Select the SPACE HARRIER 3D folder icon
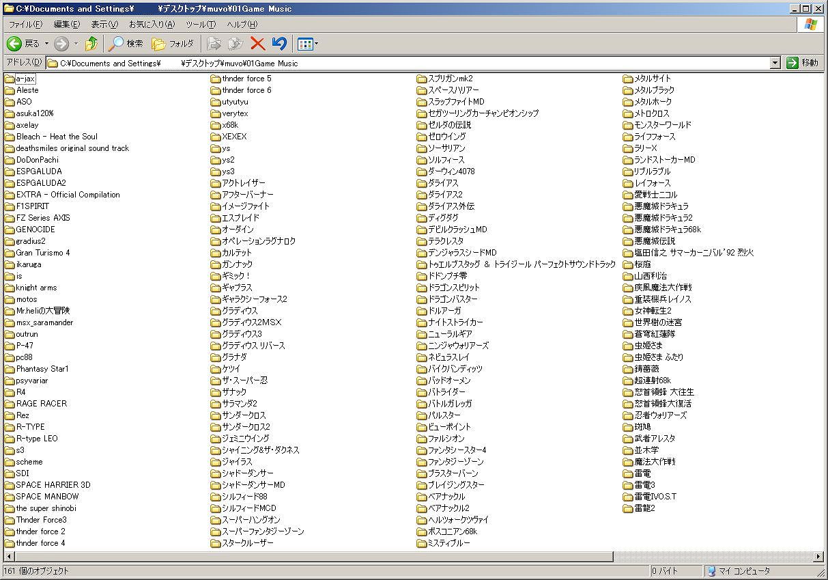The width and height of the screenshot is (828, 580). point(9,485)
